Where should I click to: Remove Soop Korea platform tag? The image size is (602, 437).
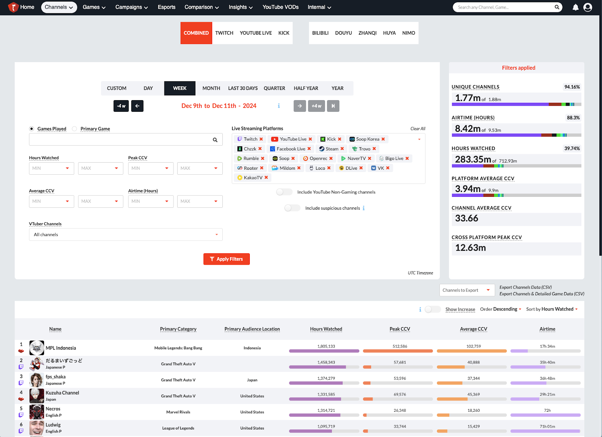pyautogui.click(x=383, y=139)
